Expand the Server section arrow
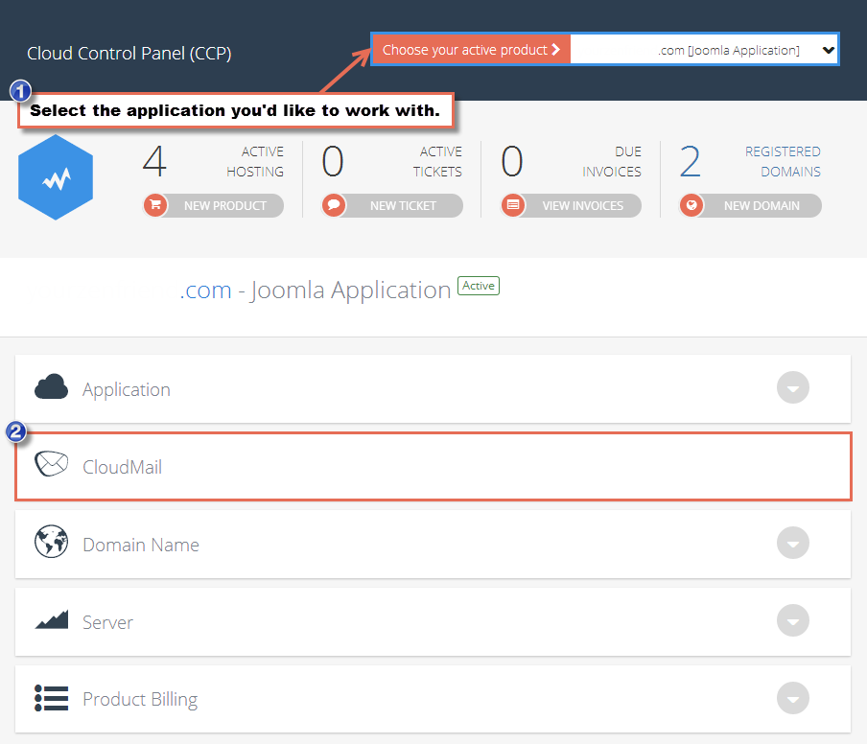 (793, 620)
